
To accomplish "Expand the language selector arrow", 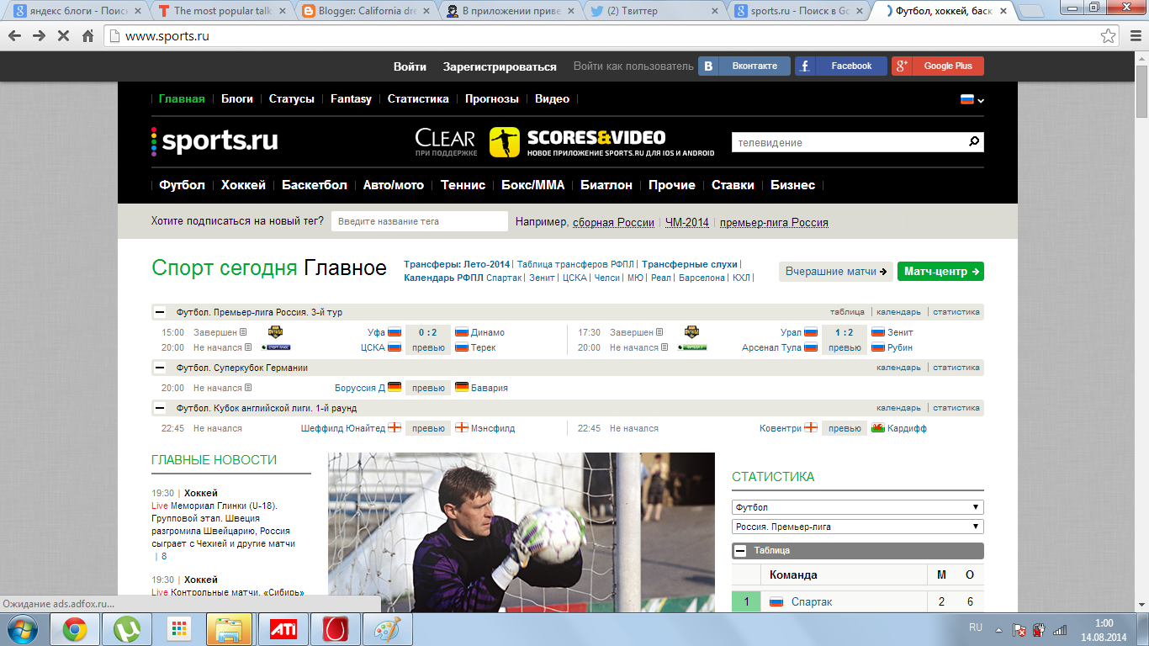I will click(981, 100).
